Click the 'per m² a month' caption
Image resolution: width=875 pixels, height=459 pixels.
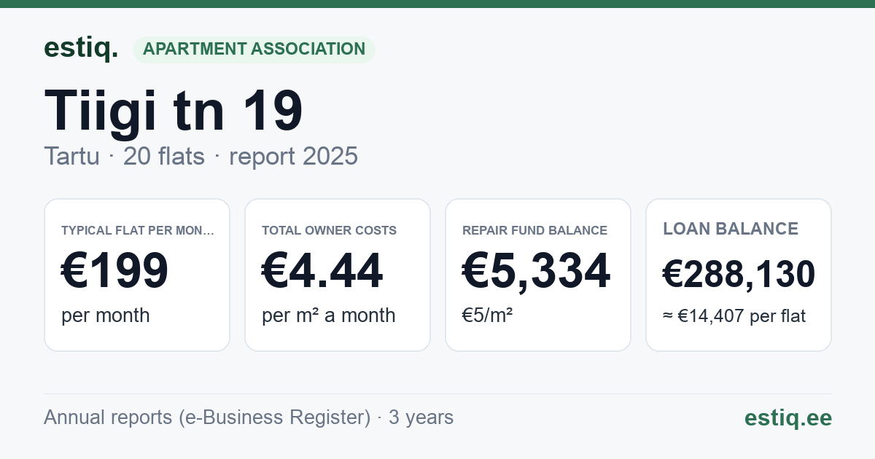click(329, 315)
